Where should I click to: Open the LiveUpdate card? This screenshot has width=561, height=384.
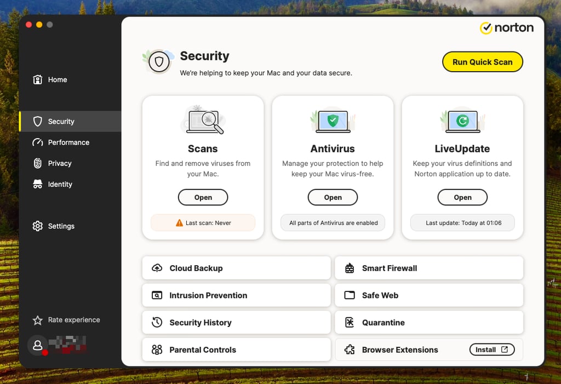(462, 197)
